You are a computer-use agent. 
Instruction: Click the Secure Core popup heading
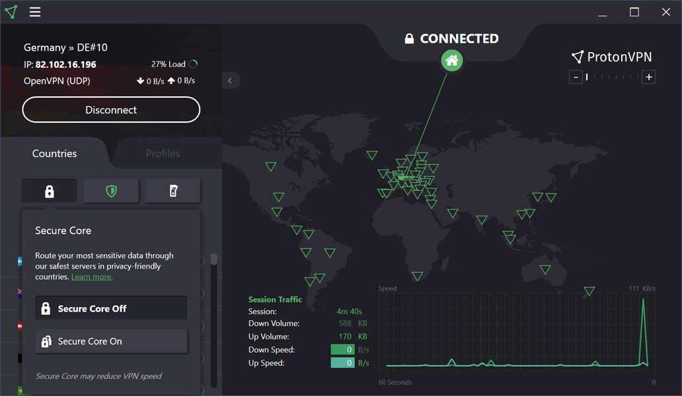coord(63,230)
